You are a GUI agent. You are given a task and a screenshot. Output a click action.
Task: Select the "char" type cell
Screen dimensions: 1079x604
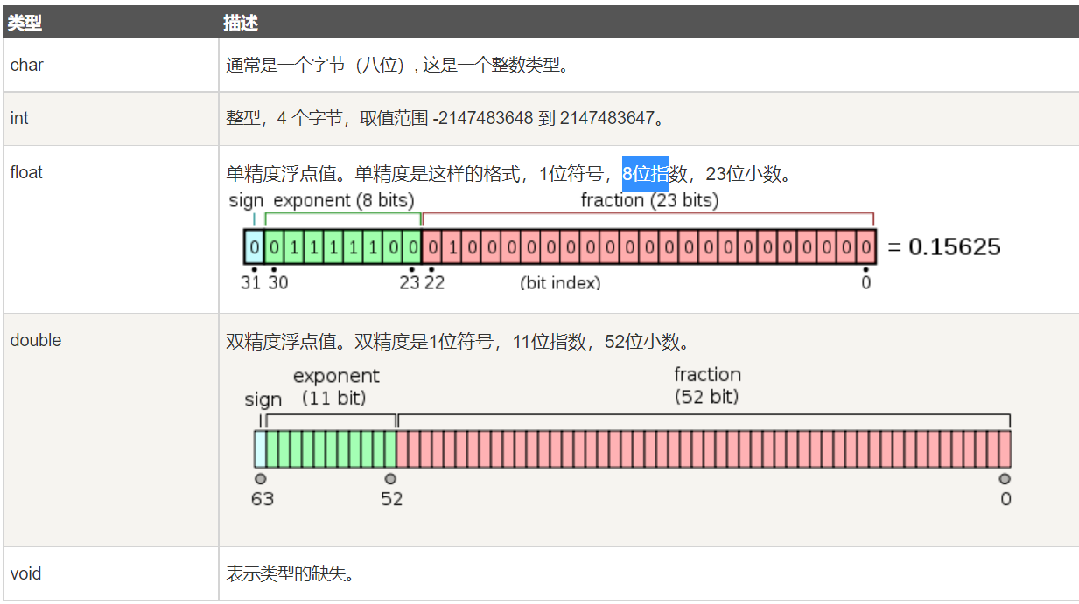27,66
